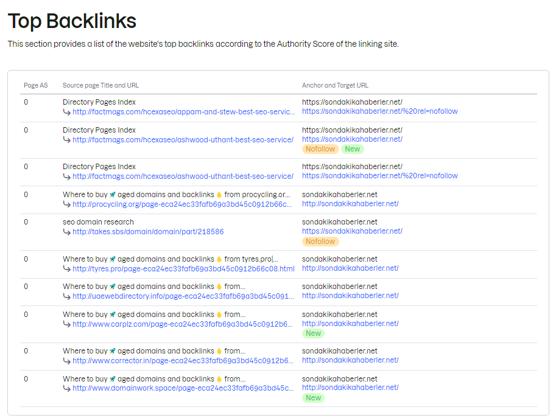
Task: Open the factmags.com appam-and-stew source link
Action: click(184, 111)
